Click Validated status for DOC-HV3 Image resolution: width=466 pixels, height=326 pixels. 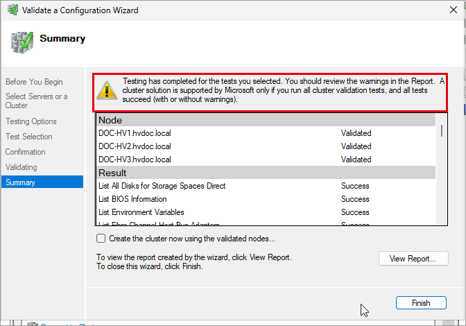pyautogui.click(x=356, y=160)
